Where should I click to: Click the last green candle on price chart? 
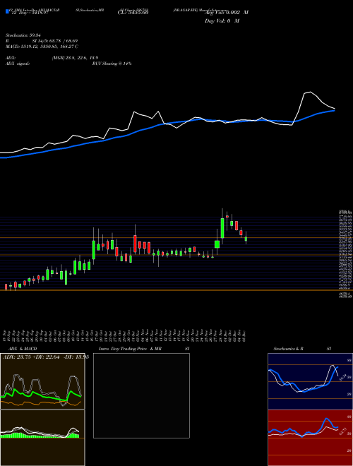coord(246,239)
